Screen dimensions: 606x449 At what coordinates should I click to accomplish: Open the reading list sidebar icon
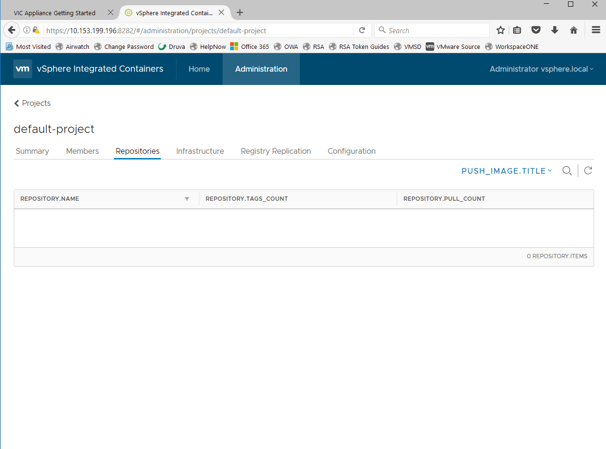pyautogui.click(x=517, y=30)
